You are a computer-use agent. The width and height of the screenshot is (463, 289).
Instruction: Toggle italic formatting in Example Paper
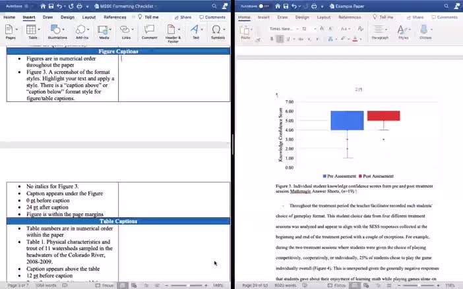[280, 39]
